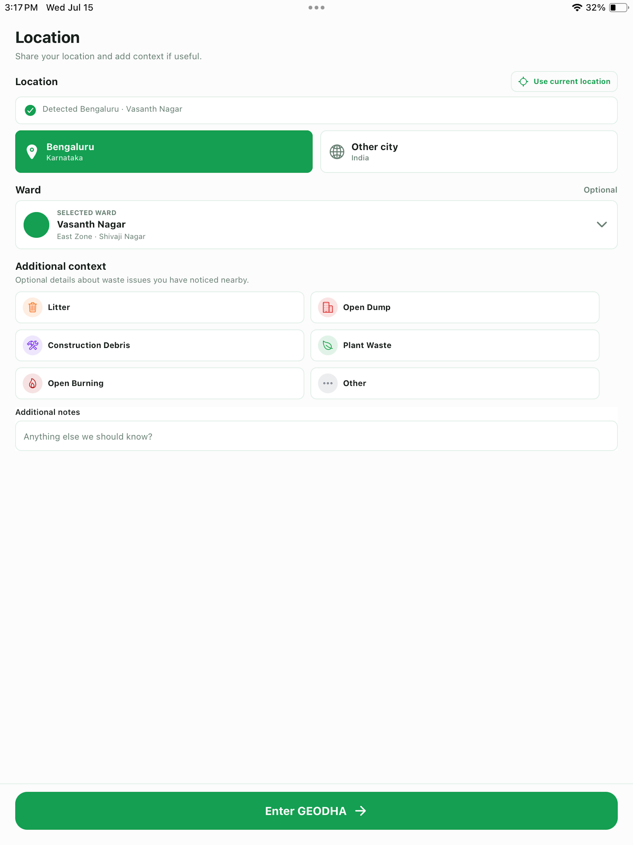The image size is (633, 845).
Task: Click the 'Share your location and add context' subtitle
Action: pyautogui.click(x=108, y=57)
